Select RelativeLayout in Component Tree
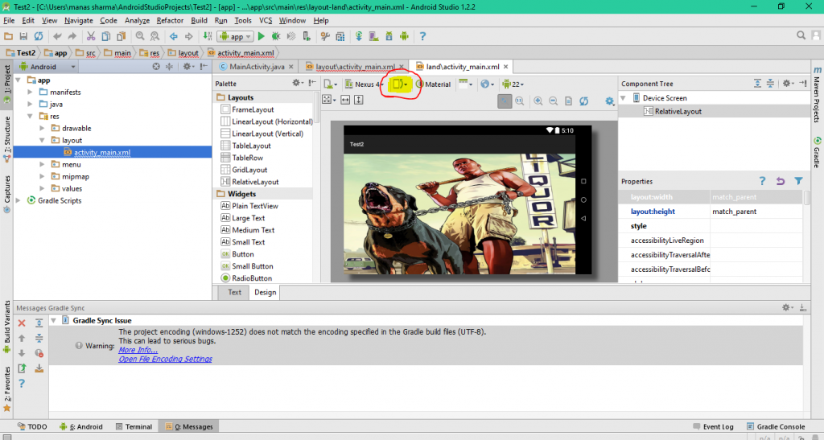This screenshot has height=440, width=824. 678,111
